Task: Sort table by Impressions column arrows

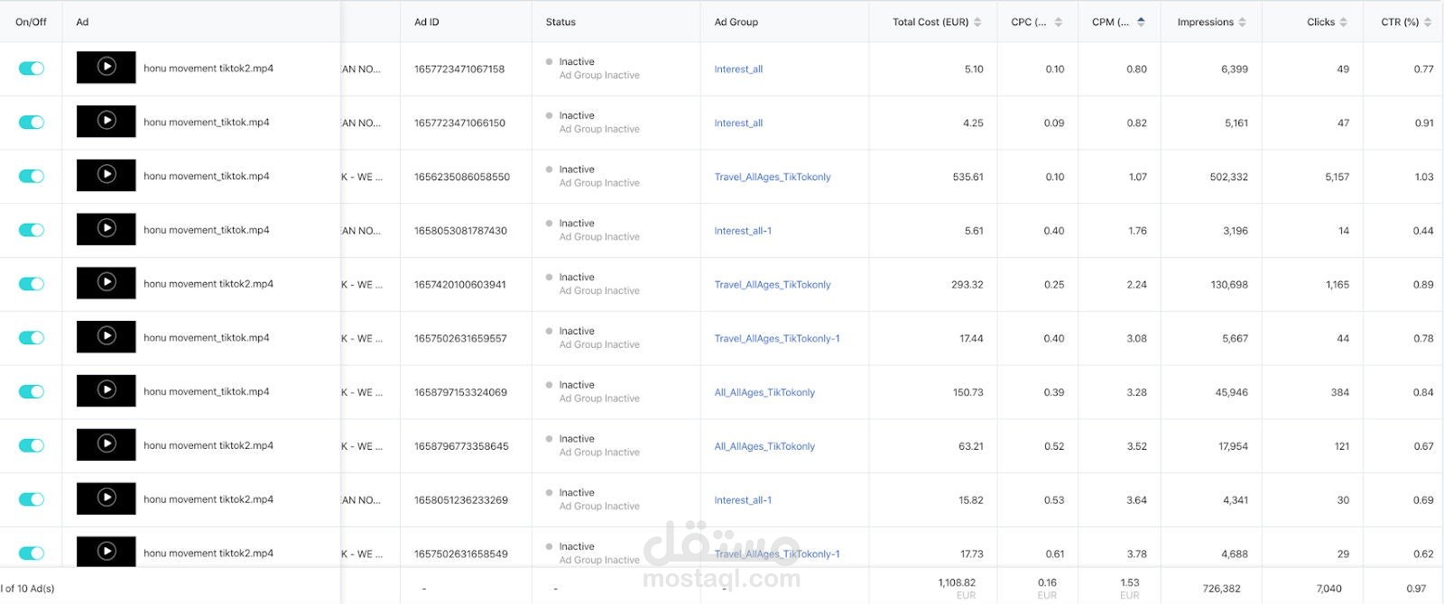Action: pos(1243,22)
